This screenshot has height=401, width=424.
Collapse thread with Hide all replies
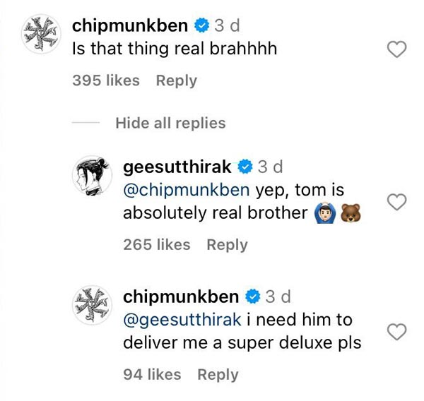click(170, 123)
